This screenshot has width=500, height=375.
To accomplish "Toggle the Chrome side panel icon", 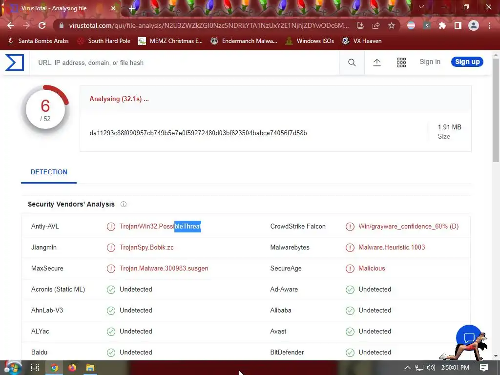I will (x=458, y=25).
